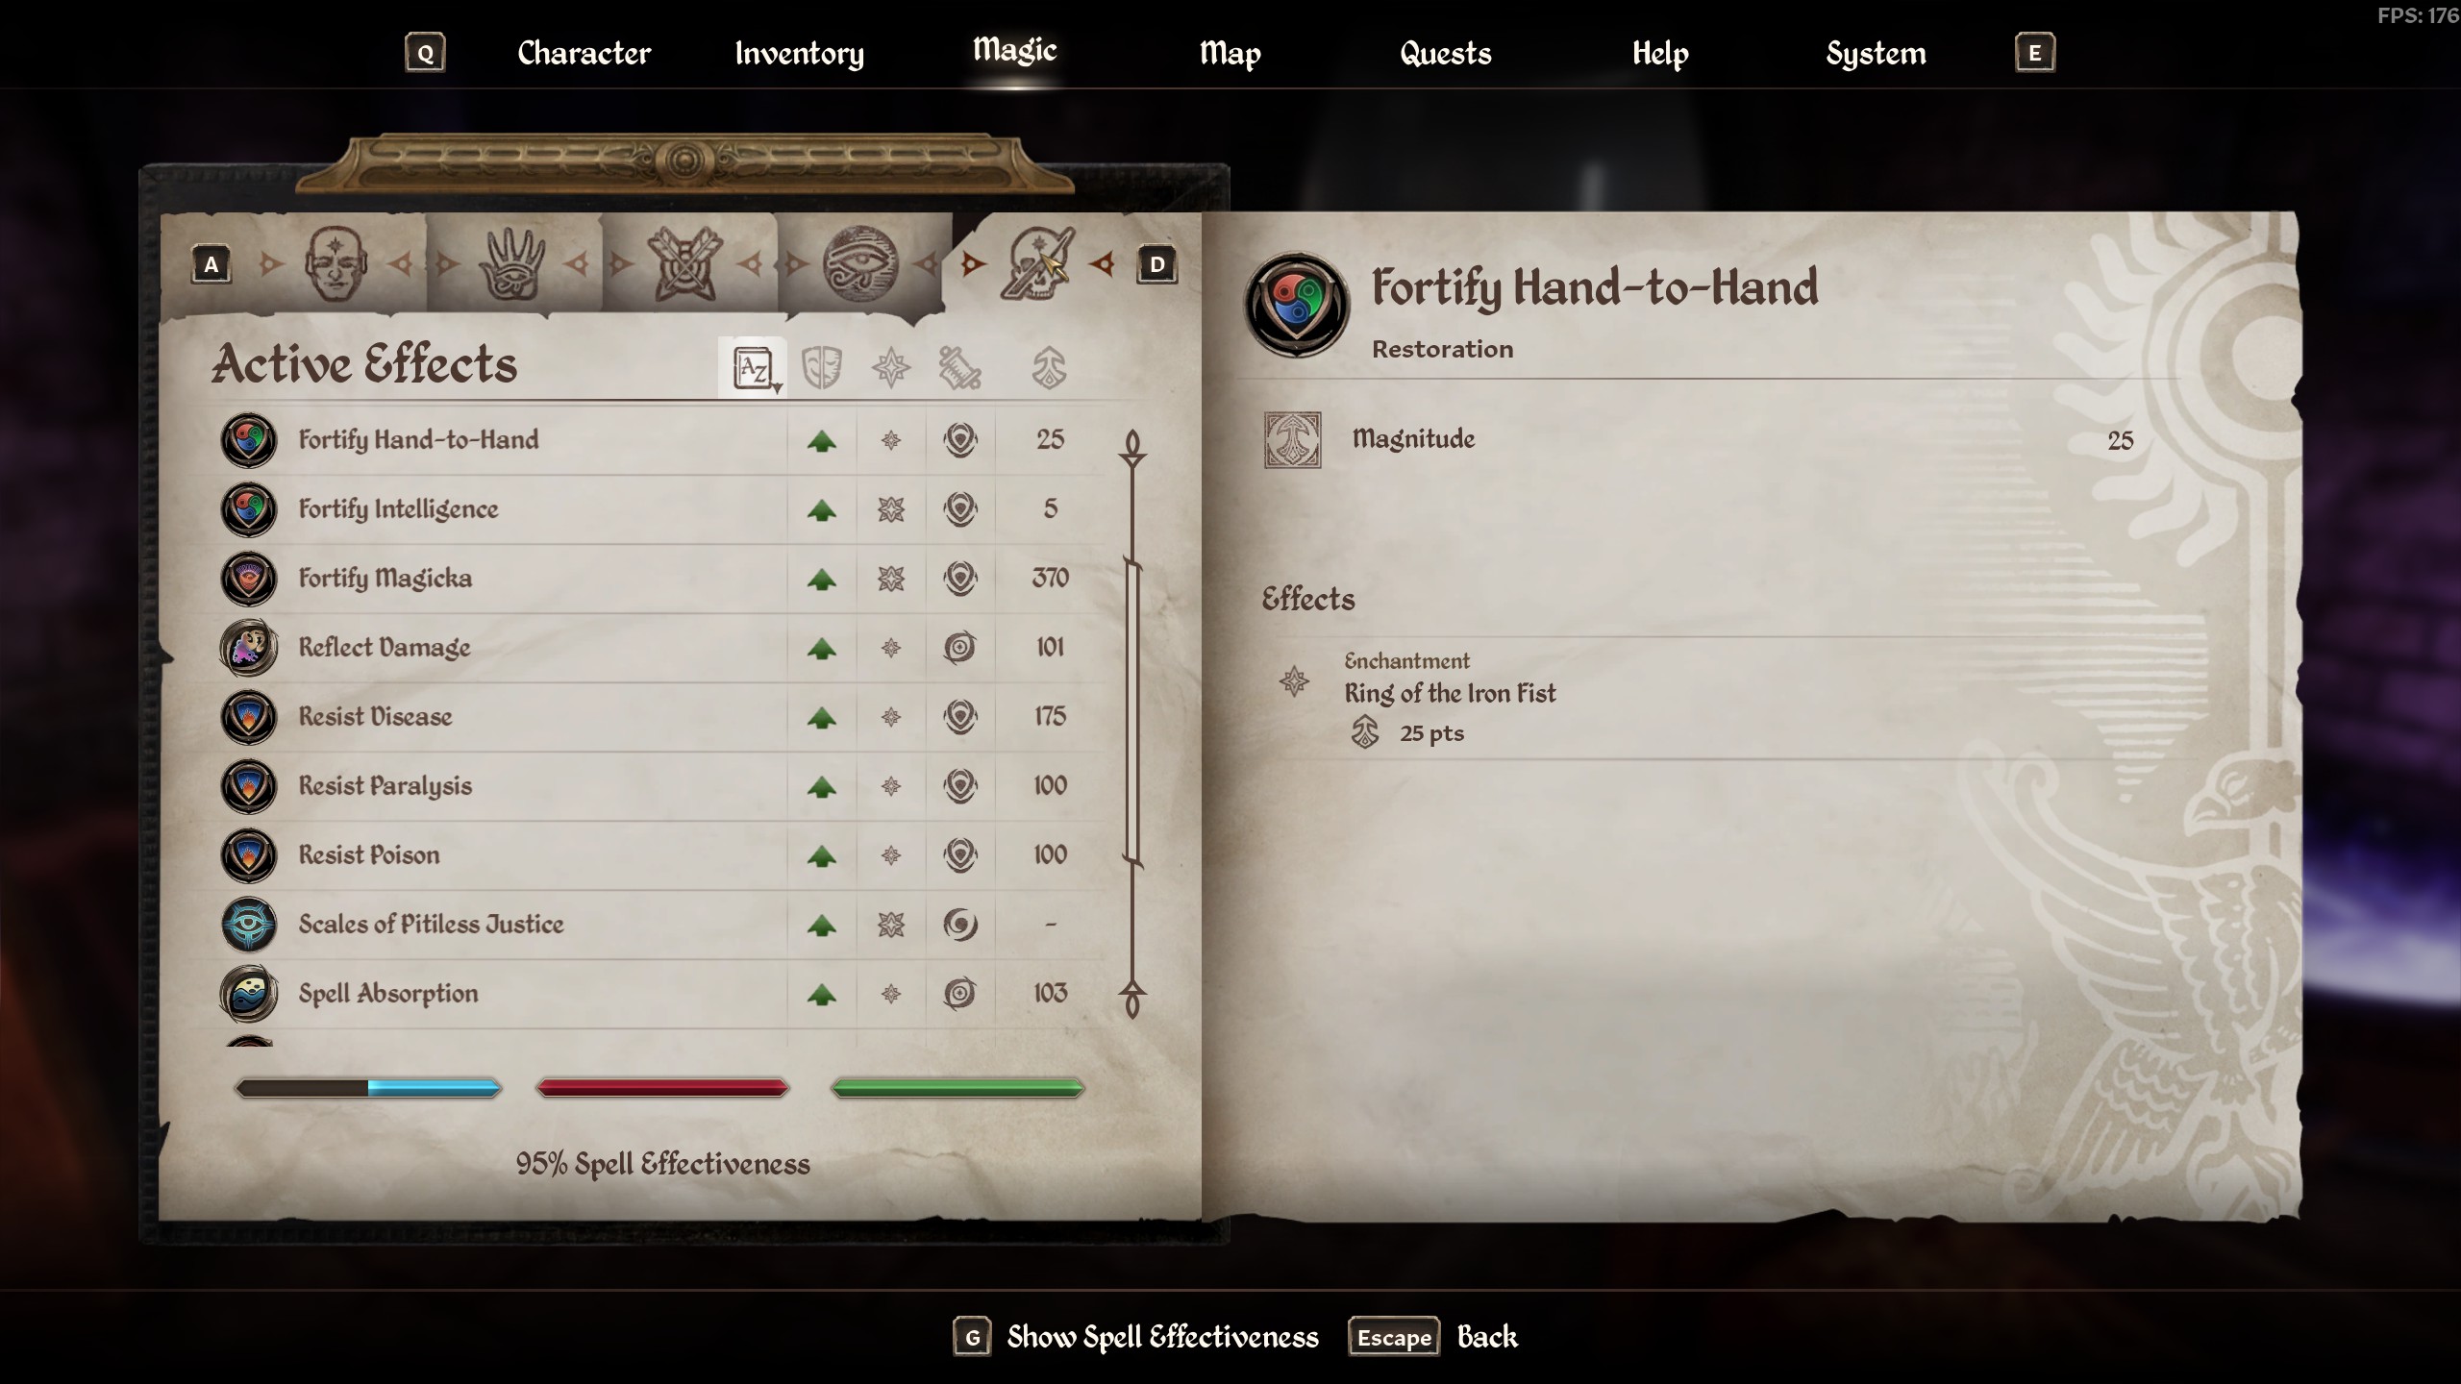Sort effects by the star source column icon
This screenshot has width=2461, height=1384.
click(x=891, y=368)
